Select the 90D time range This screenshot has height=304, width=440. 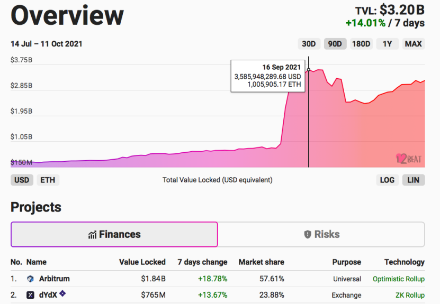(x=335, y=44)
